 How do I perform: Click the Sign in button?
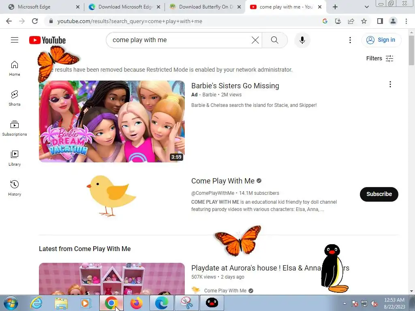[381, 40]
